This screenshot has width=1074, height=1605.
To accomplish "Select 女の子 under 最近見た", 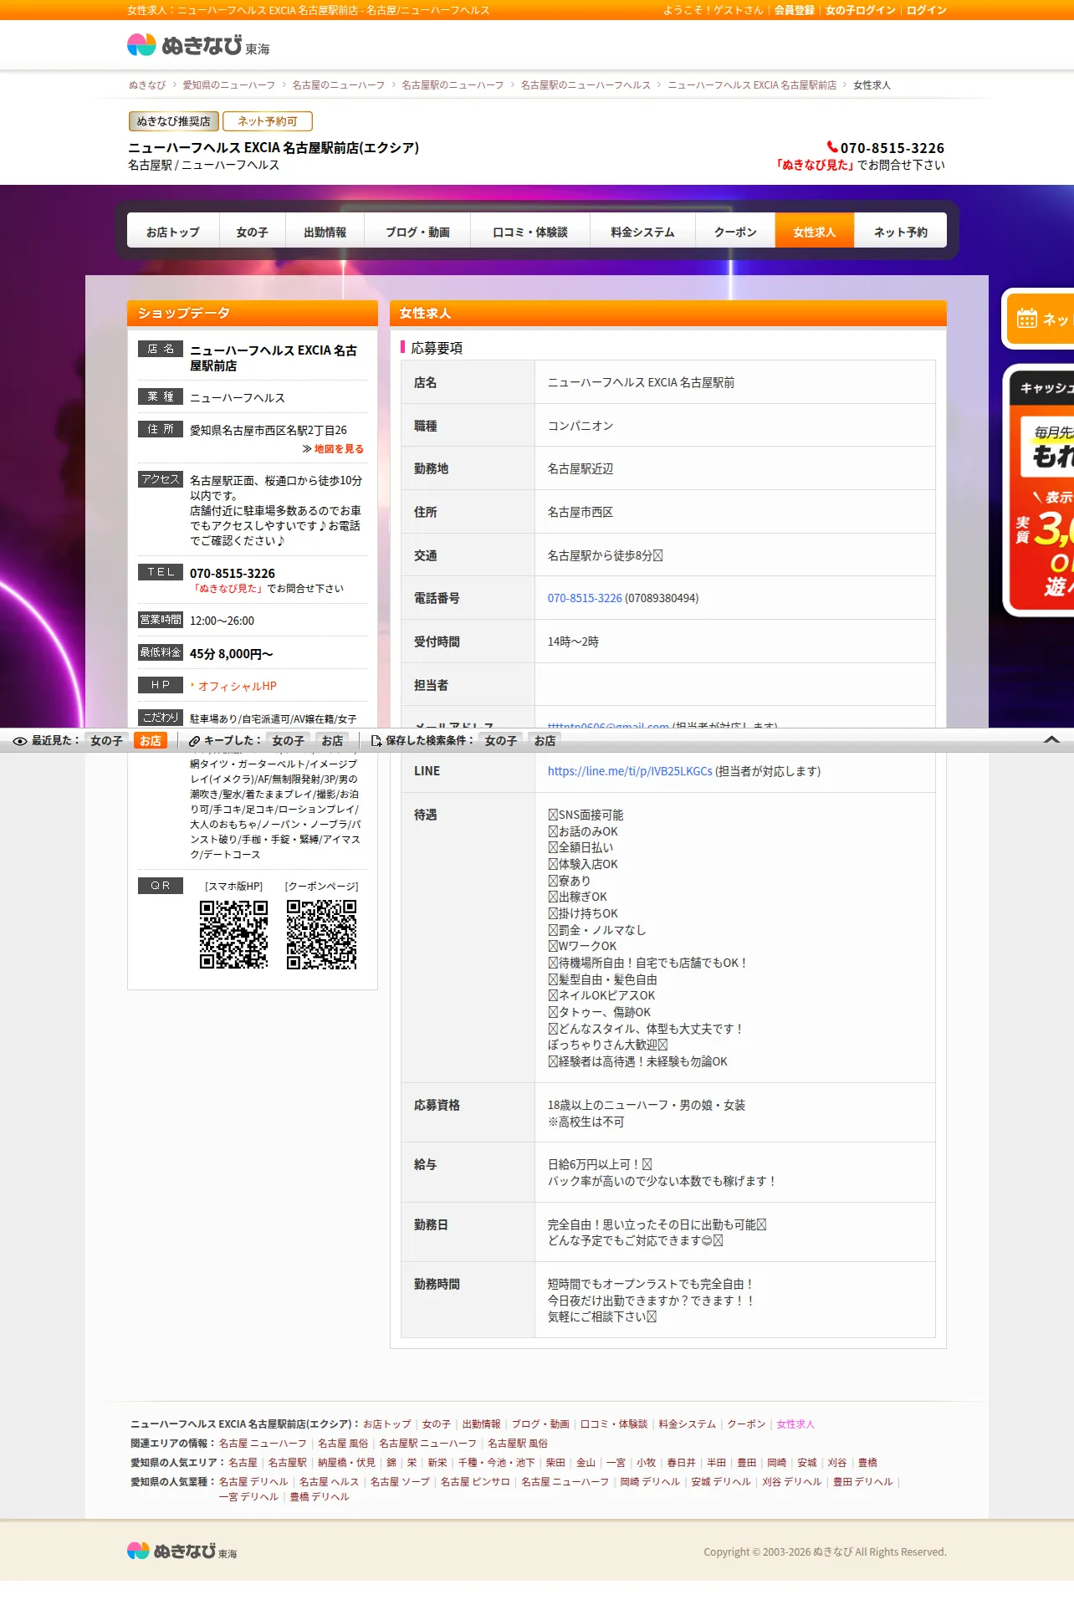I will click(106, 741).
